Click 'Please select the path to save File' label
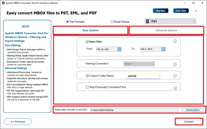The height and width of the screenshot is (129, 207). (71, 110)
